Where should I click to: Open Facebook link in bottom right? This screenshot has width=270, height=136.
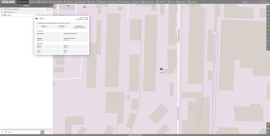[268, 125]
